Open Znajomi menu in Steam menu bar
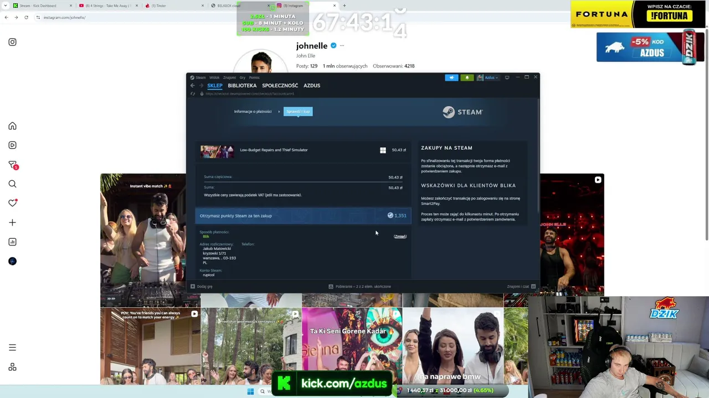Image resolution: width=709 pixels, height=398 pixels. [x=229, y=77]
